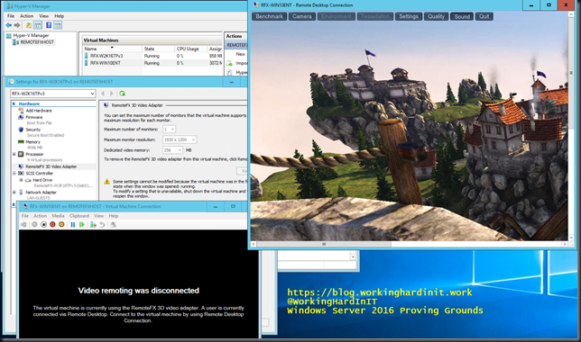
Task: Expand the Processor node in hardware tree
Action: [14, 154]
